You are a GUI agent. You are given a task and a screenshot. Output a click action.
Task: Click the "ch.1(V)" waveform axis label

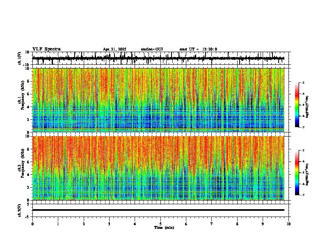tap(20, 58)
